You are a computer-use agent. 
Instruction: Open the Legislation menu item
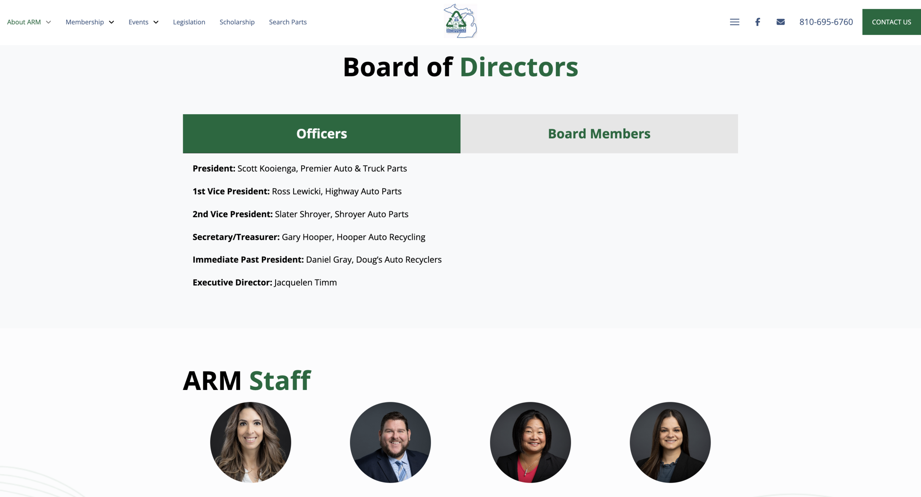pyautogui.click(x=189, y=22)
